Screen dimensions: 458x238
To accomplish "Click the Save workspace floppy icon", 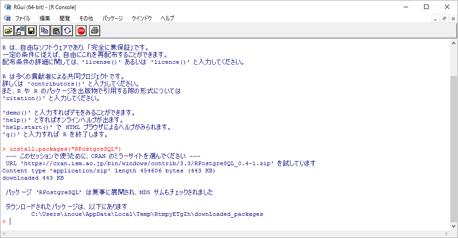I will click(x=31, y=31).
